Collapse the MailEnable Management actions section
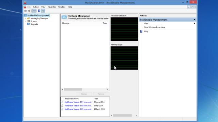218x122 pixels. [x=194, y=20]
